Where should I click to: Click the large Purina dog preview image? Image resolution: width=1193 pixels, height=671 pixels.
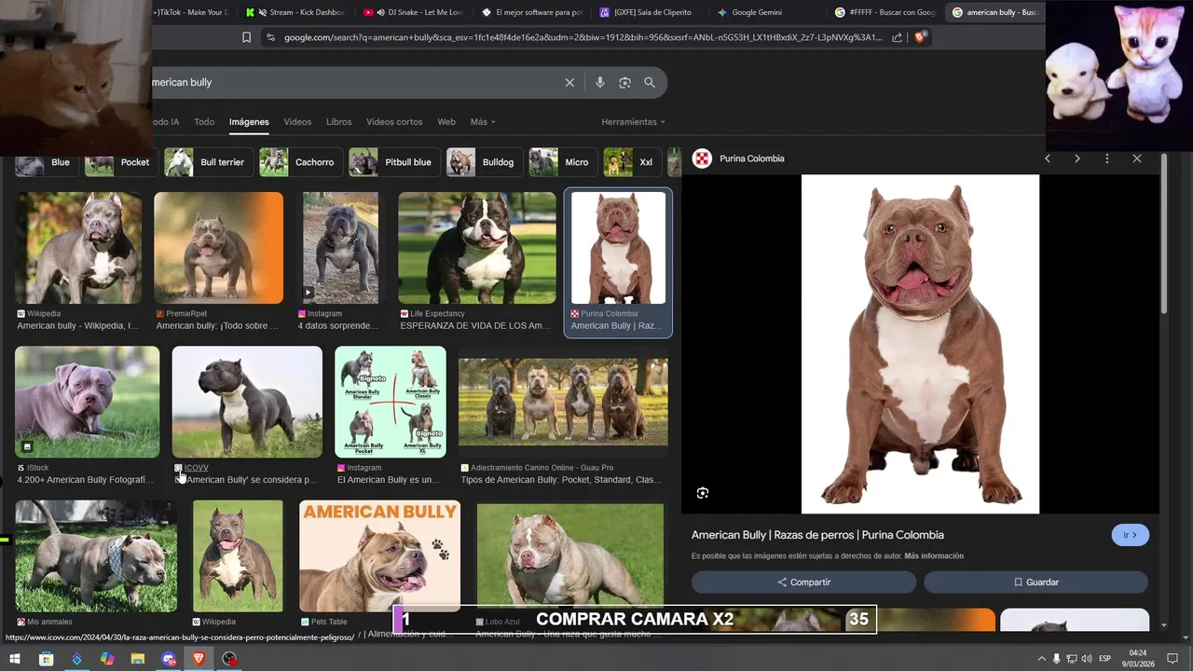(x=920, y=344)
